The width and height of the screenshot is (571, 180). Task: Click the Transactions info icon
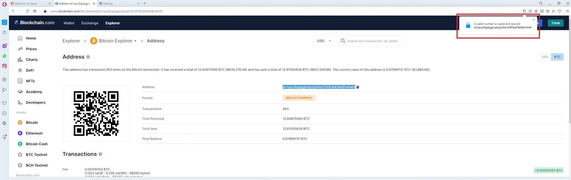[x=100, y=154]
